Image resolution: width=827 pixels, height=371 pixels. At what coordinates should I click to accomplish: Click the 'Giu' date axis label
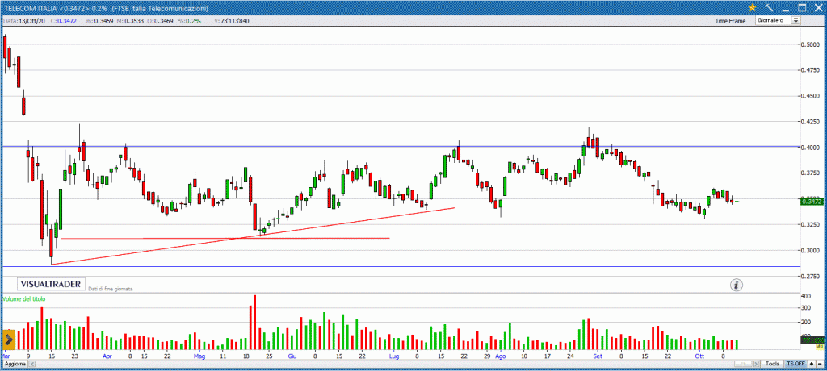coord(292,356)
